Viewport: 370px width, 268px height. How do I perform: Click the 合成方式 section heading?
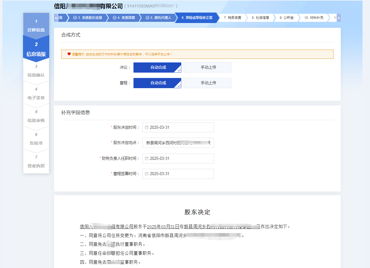point(71,35)
